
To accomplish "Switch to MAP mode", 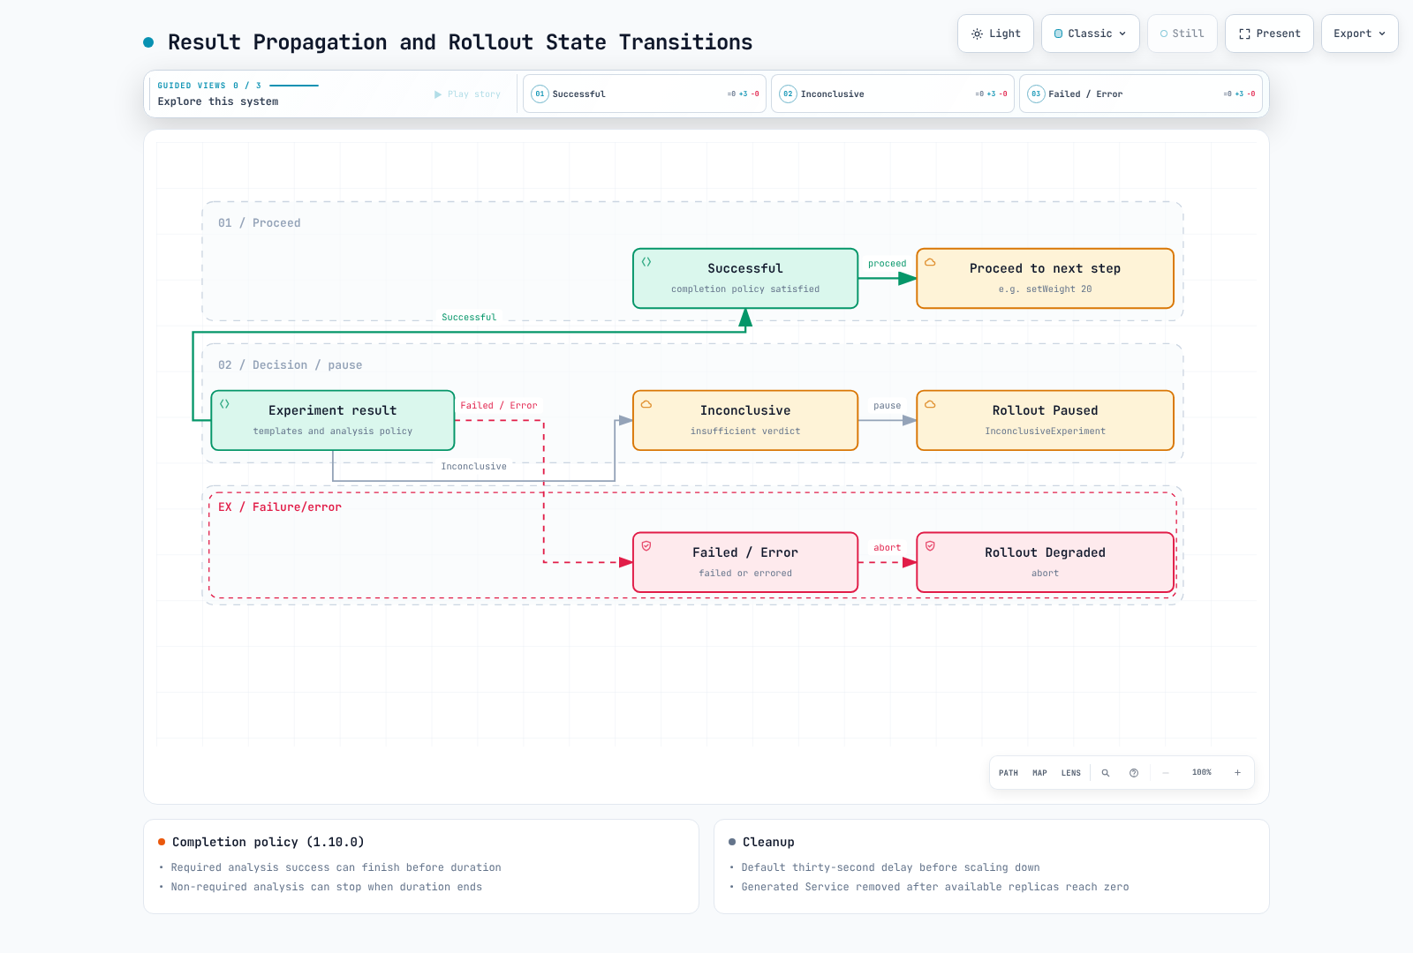I will click(x=1039, y=773).
